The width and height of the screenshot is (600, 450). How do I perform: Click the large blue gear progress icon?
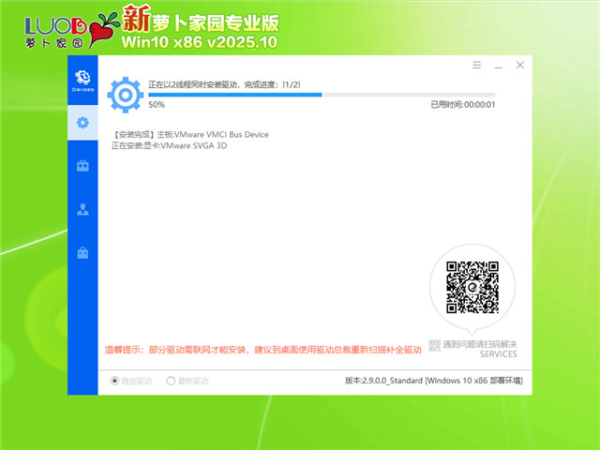point(124,94)
